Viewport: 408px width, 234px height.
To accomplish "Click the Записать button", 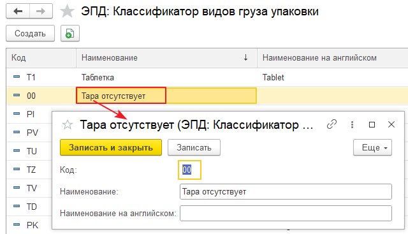I will (x=194, y=147).
